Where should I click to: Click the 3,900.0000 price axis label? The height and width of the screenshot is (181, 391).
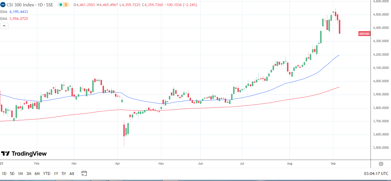pos(381,95)
